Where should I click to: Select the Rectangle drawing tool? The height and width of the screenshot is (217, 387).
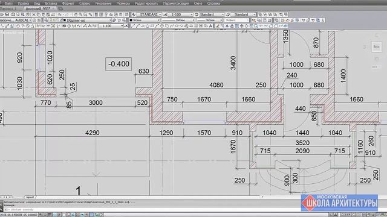(x=152, y=26)
